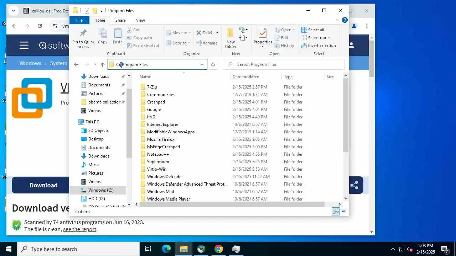Image resolution: width=456 pixels, height=256 pixels.
Task: Go up one folder level arrow
Action: click(x=103, y=64)
